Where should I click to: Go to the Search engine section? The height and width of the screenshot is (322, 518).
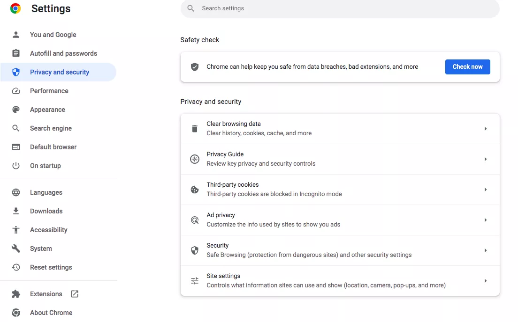[x=51, y=128]
